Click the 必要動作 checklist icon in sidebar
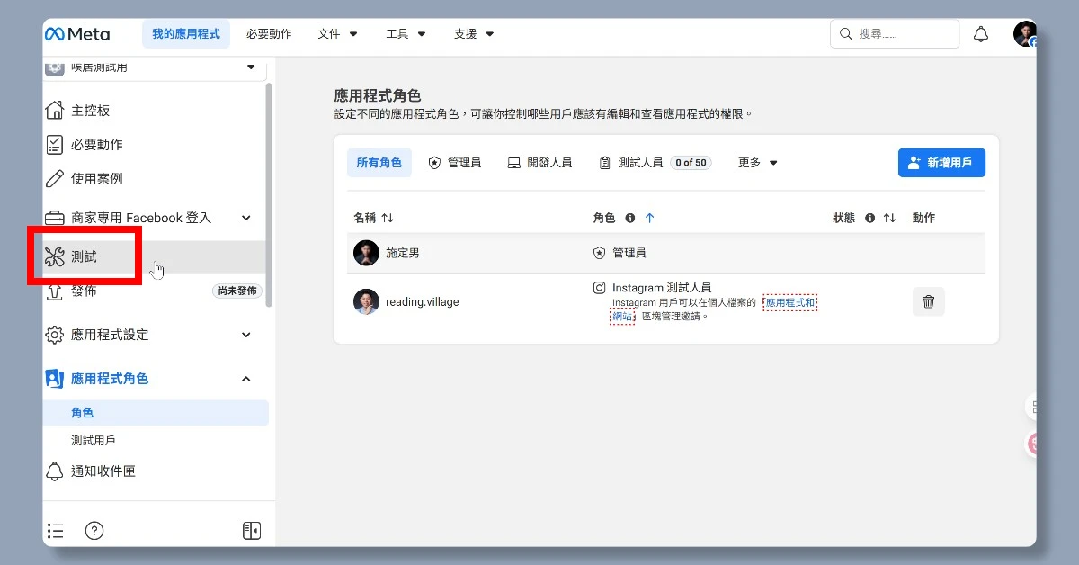Screen dimensions: 1079x565 55,145
